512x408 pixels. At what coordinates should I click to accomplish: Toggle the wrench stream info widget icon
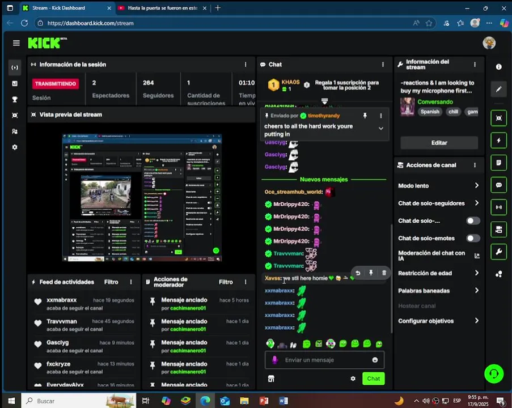pos(498,252)
